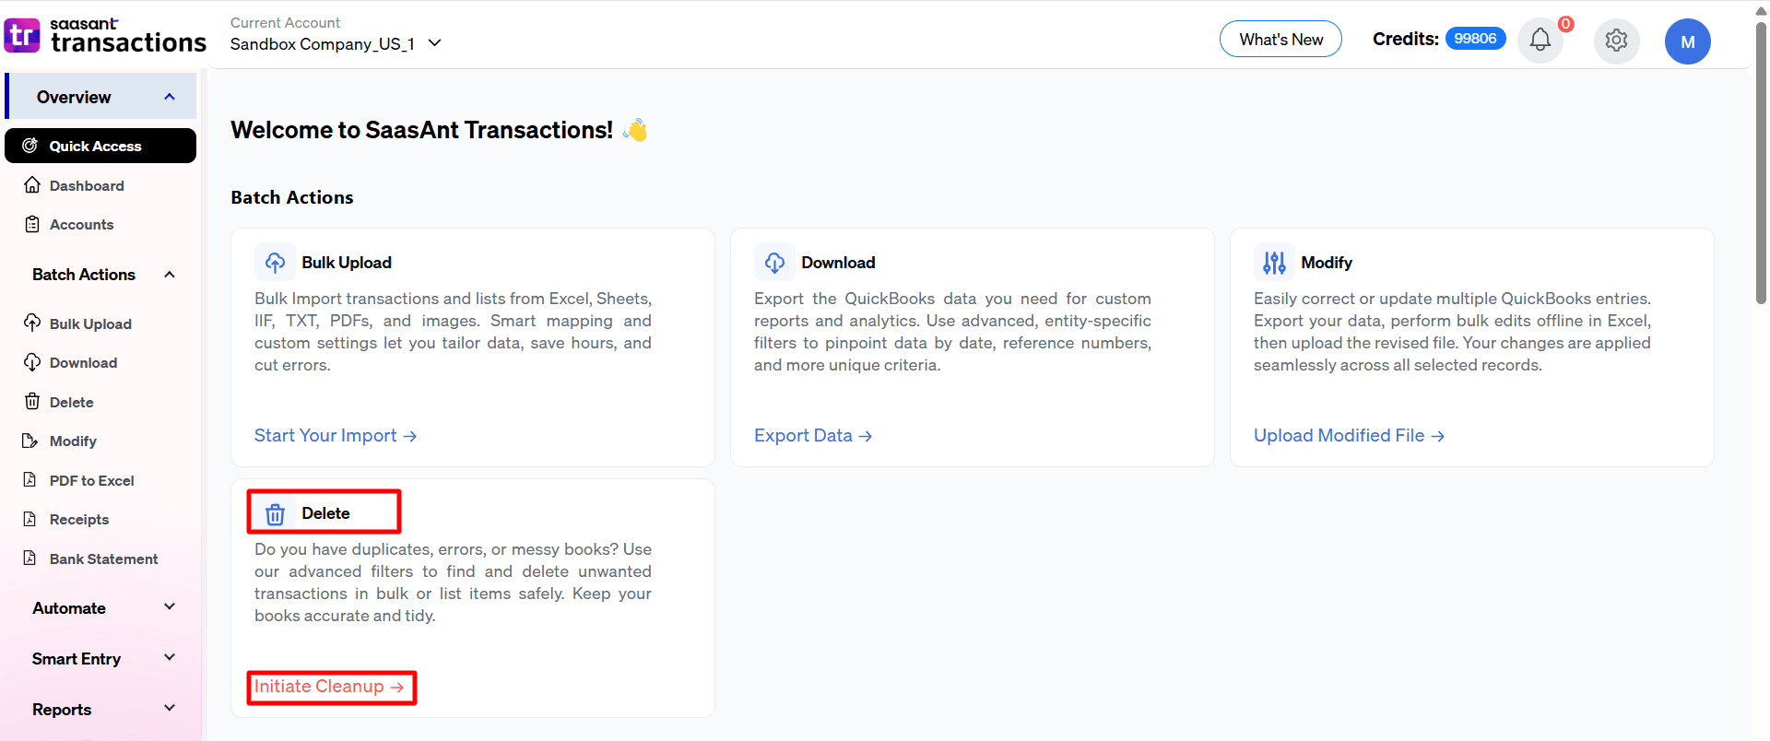Select Quick Access in sidebar
Image resolution: width=1770 pixels, height=741 pixels.
[x=100, y=146]
